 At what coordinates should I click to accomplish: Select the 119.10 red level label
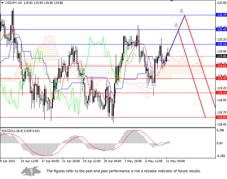click(x=221, y=93)
